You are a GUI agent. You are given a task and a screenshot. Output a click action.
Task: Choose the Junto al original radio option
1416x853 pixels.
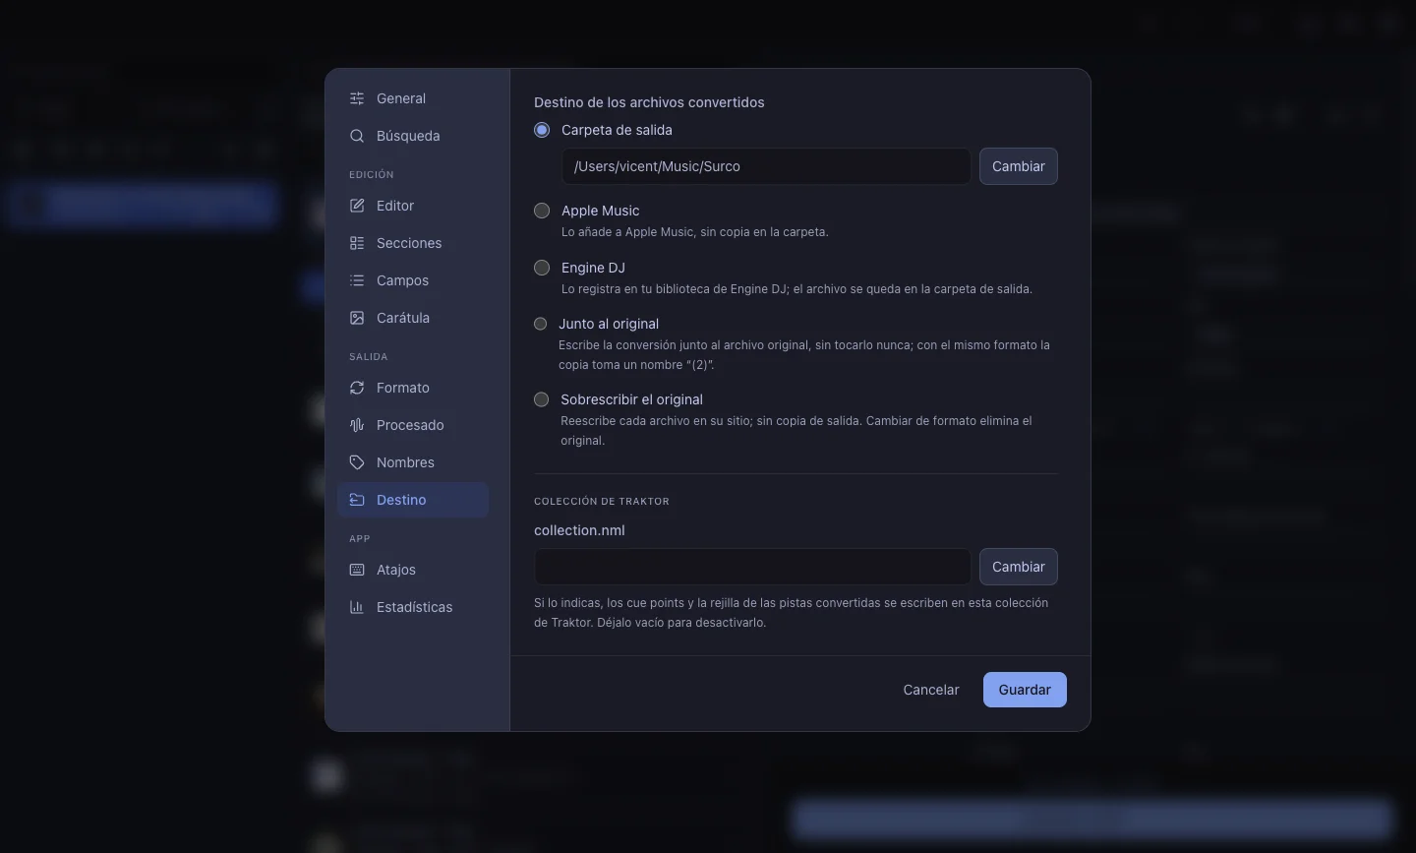[541, 324]
